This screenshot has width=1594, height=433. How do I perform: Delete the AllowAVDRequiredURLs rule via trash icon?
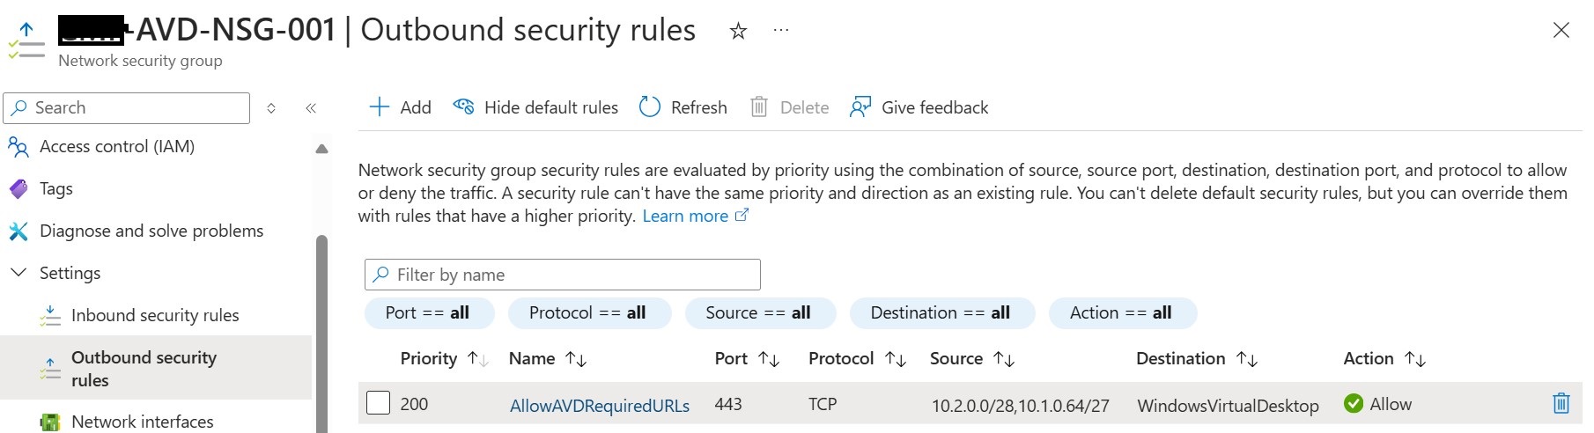[x=1561, y=404]
